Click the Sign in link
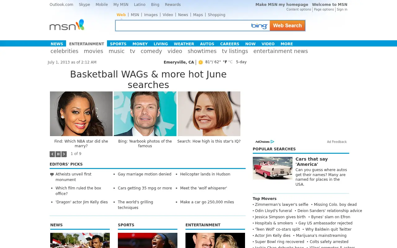The height and width of the screenshot is (248, 397). (342, 10)
